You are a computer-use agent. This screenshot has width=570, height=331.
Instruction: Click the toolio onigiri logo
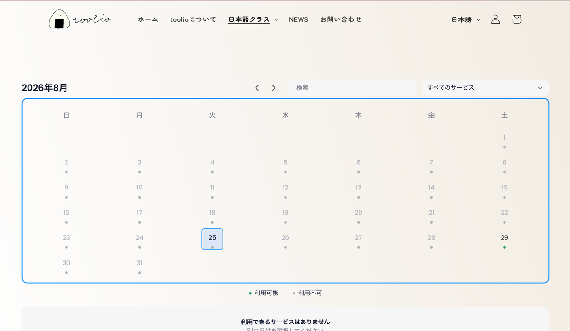80,19
